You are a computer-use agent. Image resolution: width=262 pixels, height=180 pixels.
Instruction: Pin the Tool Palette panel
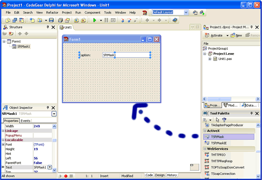251,113
